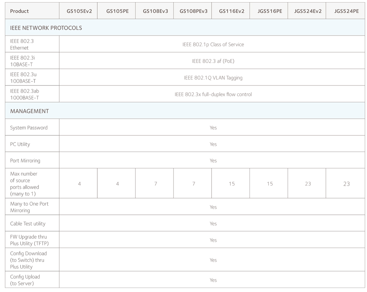This screenshot has width=367, height=292.
Task: Click the Yes value for System Password
Action: (x=213, y=128)
